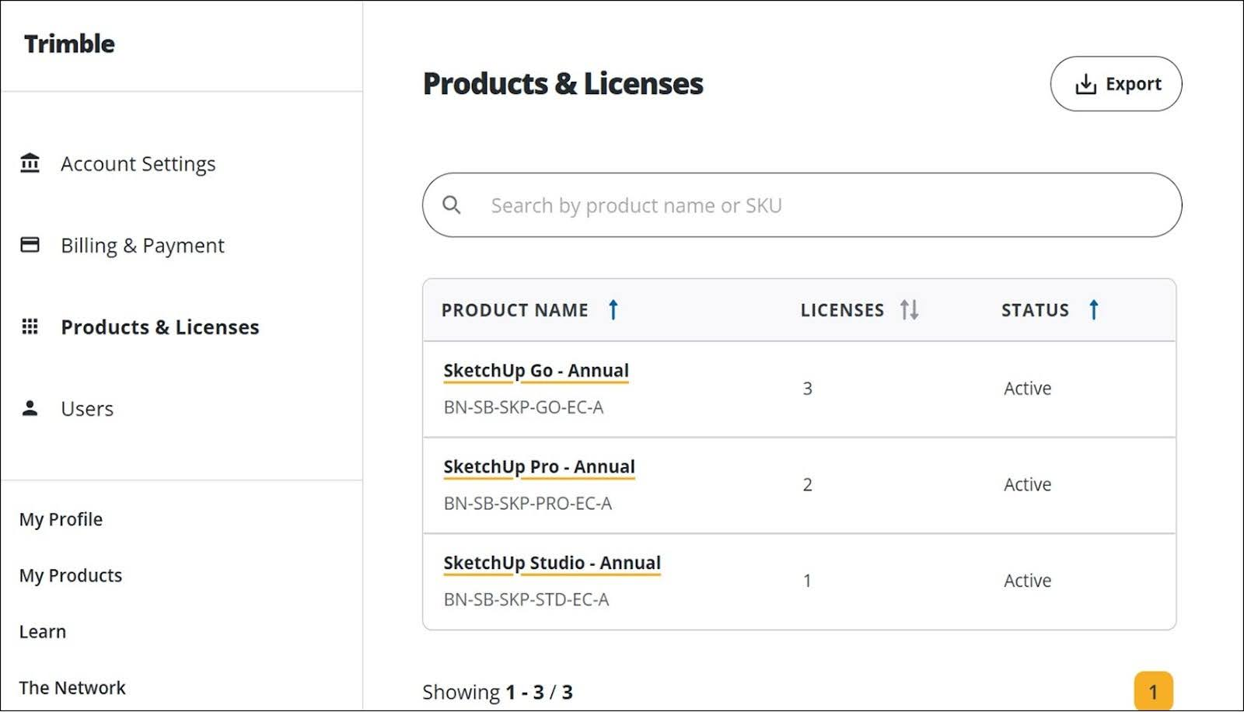Image resolution: width=1244 pixels, height=712 pixels.
Task: Click the Account Settings bank icon
Action: pos(30,163)
